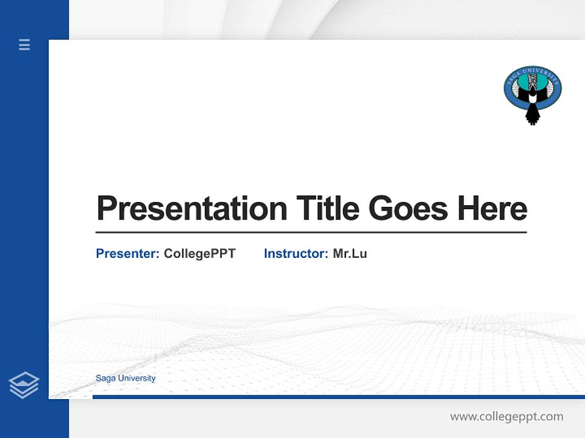Open the www.collegeppt.com link
Viewport: 585px width, 438px height.
pos(506,416)
